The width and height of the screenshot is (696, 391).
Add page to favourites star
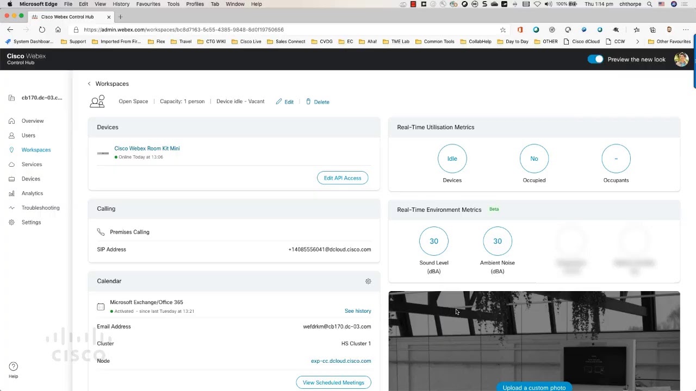pos(503,30)
